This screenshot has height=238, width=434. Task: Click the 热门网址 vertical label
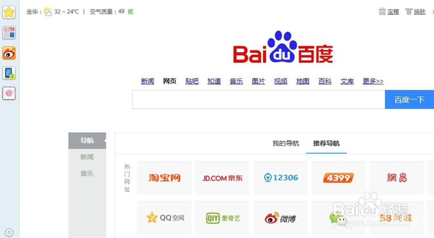click(127, 178)
